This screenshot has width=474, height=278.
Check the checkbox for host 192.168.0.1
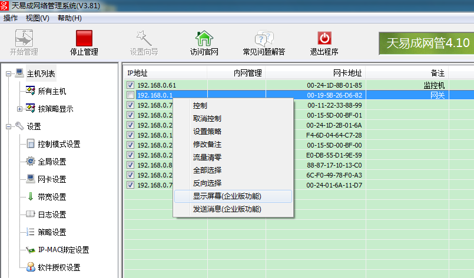(131, 95)
